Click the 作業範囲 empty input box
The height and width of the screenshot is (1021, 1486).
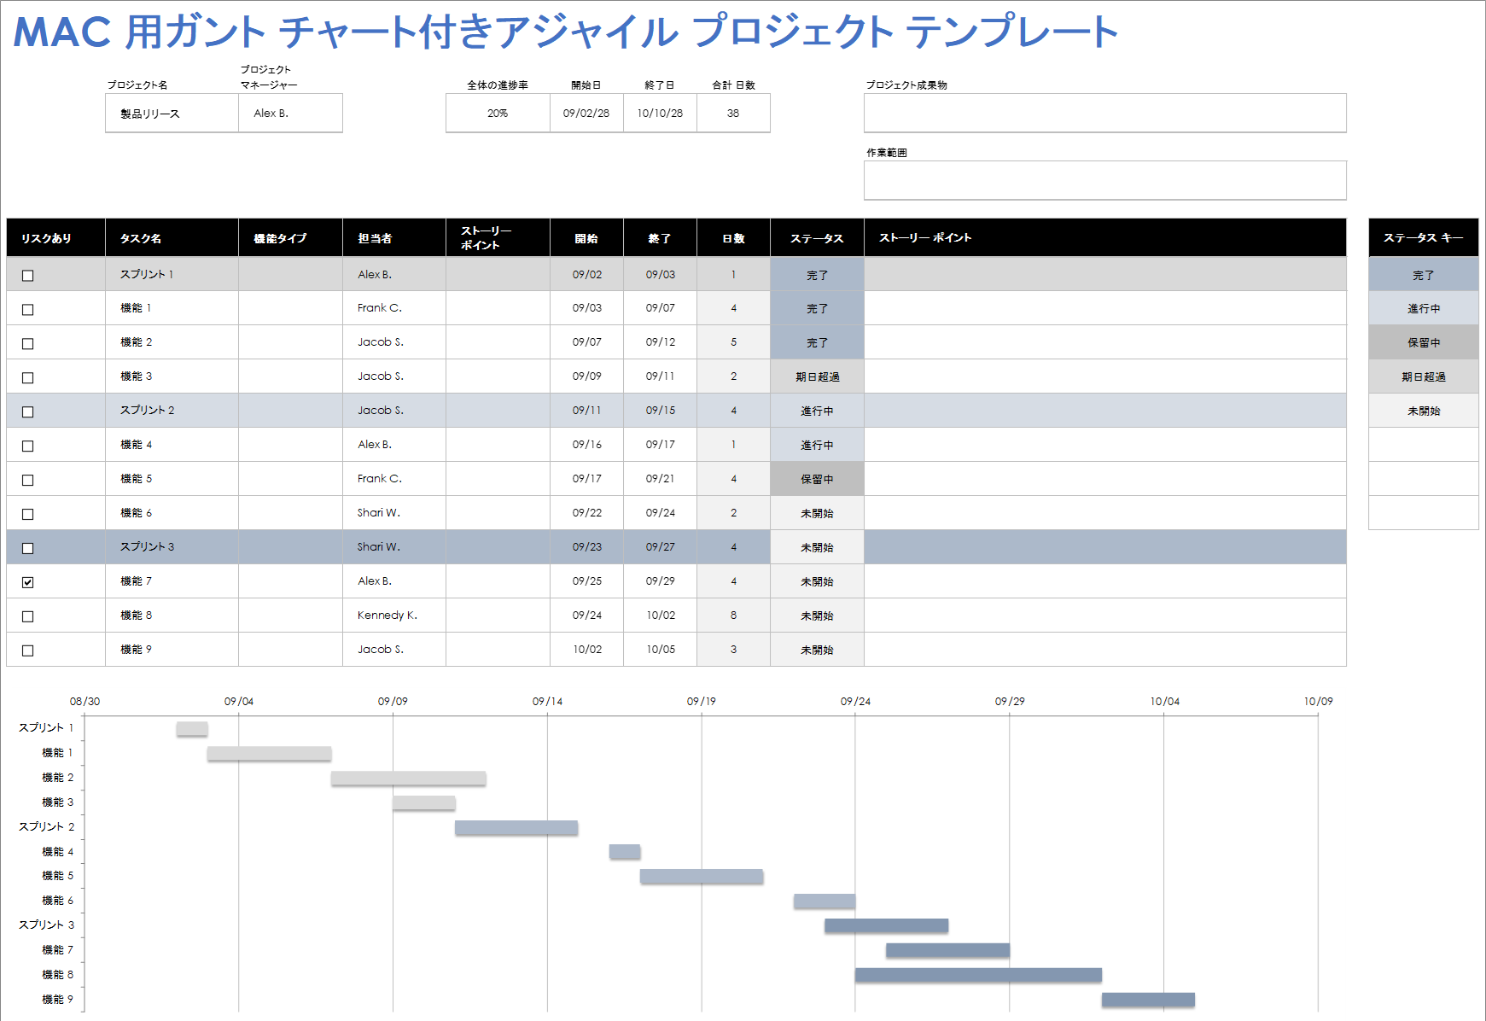click(1104, 180)
